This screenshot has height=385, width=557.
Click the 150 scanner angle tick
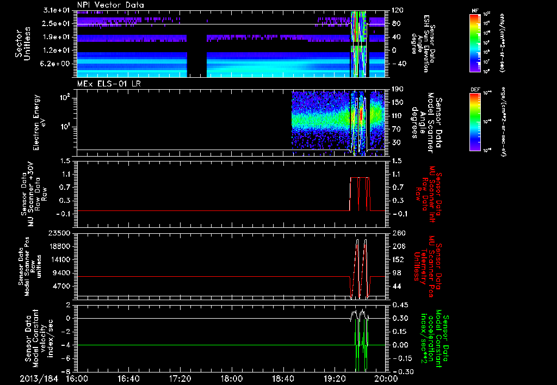tap(398, 103)
